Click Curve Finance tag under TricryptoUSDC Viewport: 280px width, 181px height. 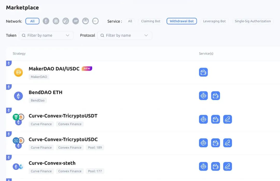click(x=41, y=148)
